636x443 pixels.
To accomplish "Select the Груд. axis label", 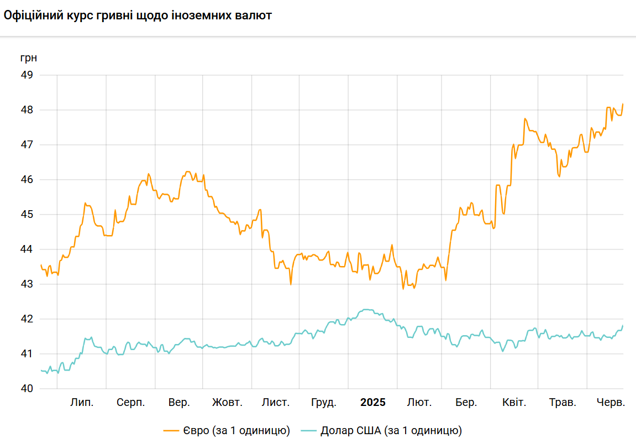I will tap(324, 403).
